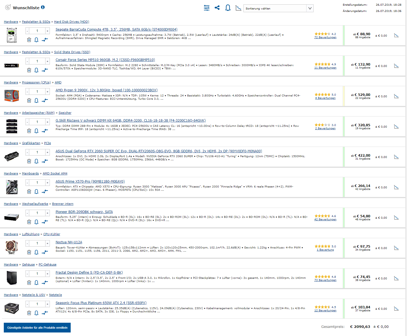407x336 pixels.
Task: Click move icon for ASUS Prime X570-Pro
Action: click(45, 192)
